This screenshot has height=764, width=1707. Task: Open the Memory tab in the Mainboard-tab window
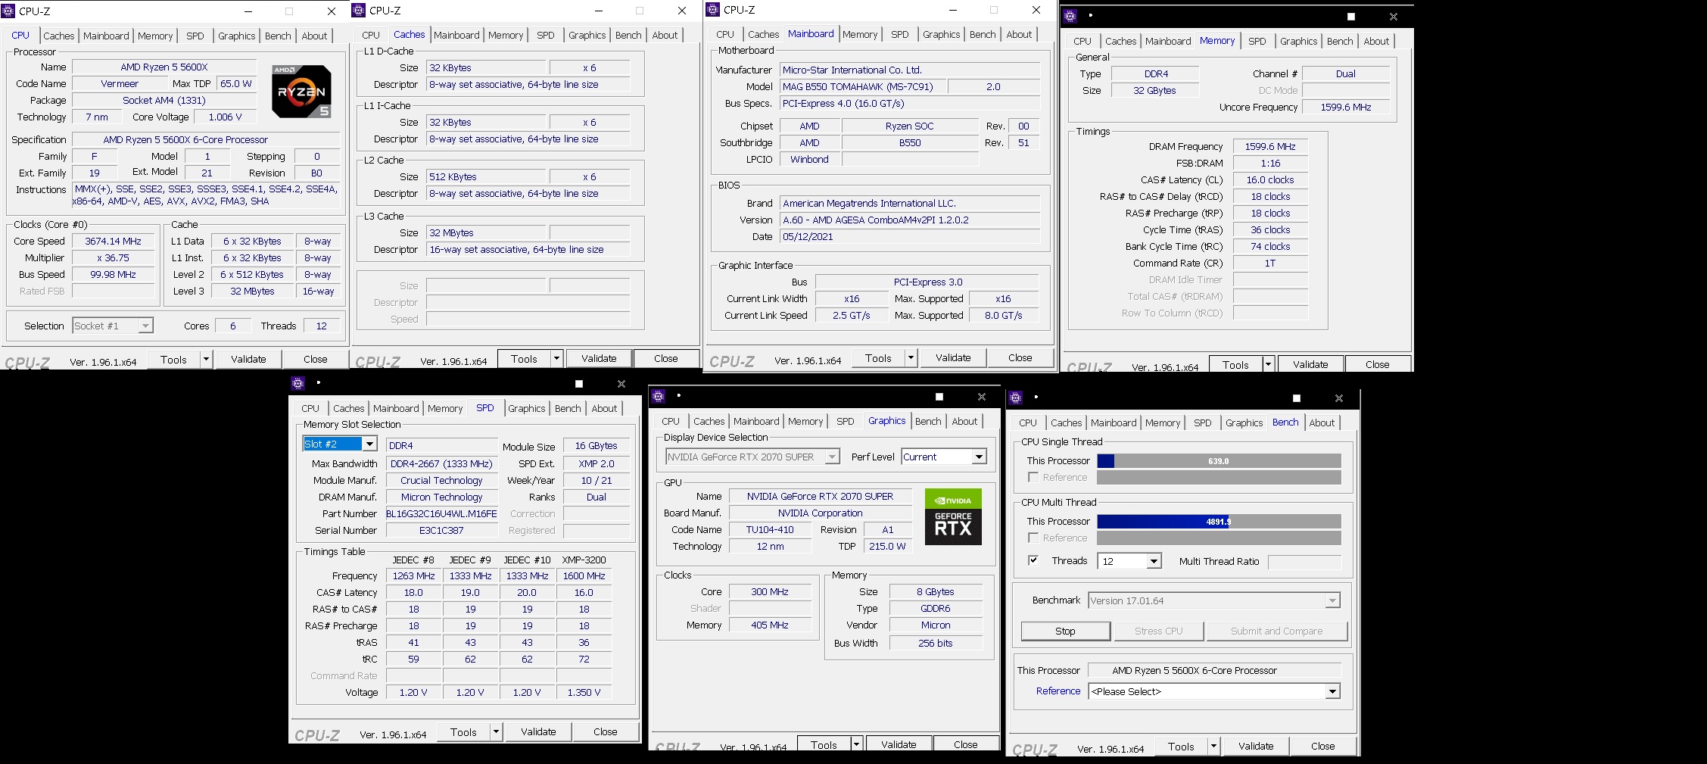click(x=860, y=34)
